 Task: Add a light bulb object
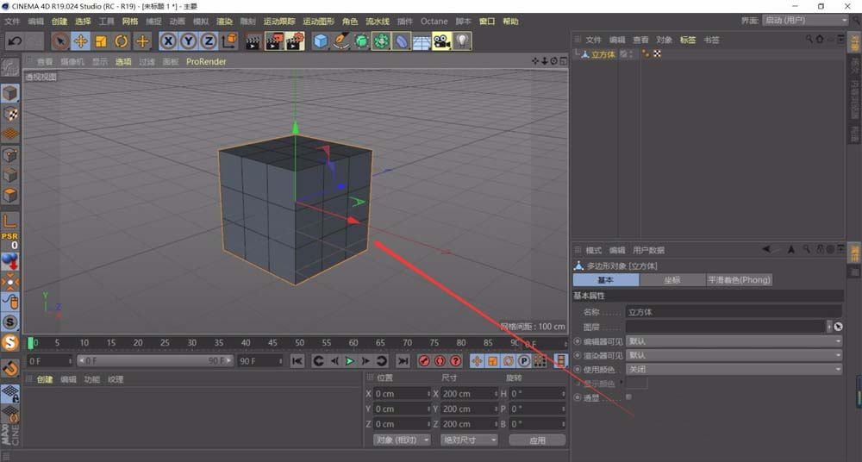click(463, 41)
